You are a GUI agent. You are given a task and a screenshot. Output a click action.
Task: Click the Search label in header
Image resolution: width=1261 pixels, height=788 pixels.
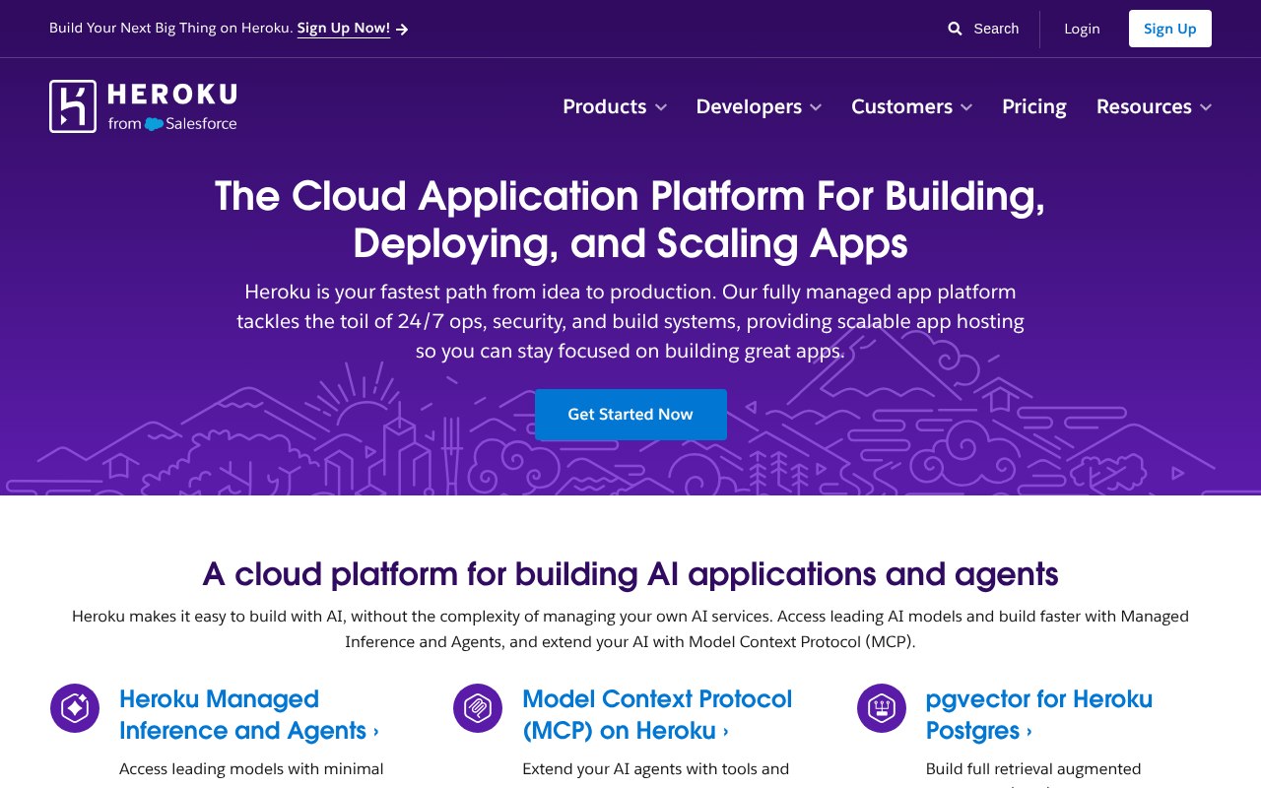[x=996, y=29]
